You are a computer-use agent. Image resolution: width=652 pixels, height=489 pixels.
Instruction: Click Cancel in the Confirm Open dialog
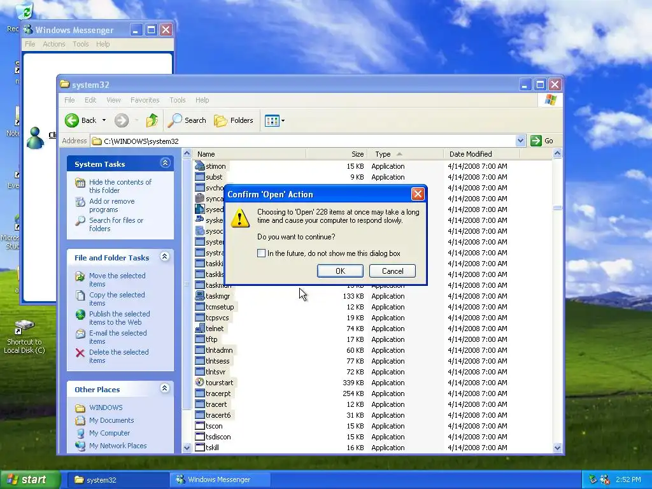[392, 271]
